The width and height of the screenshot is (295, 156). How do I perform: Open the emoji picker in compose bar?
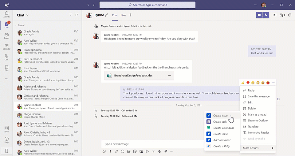point(123,151)
